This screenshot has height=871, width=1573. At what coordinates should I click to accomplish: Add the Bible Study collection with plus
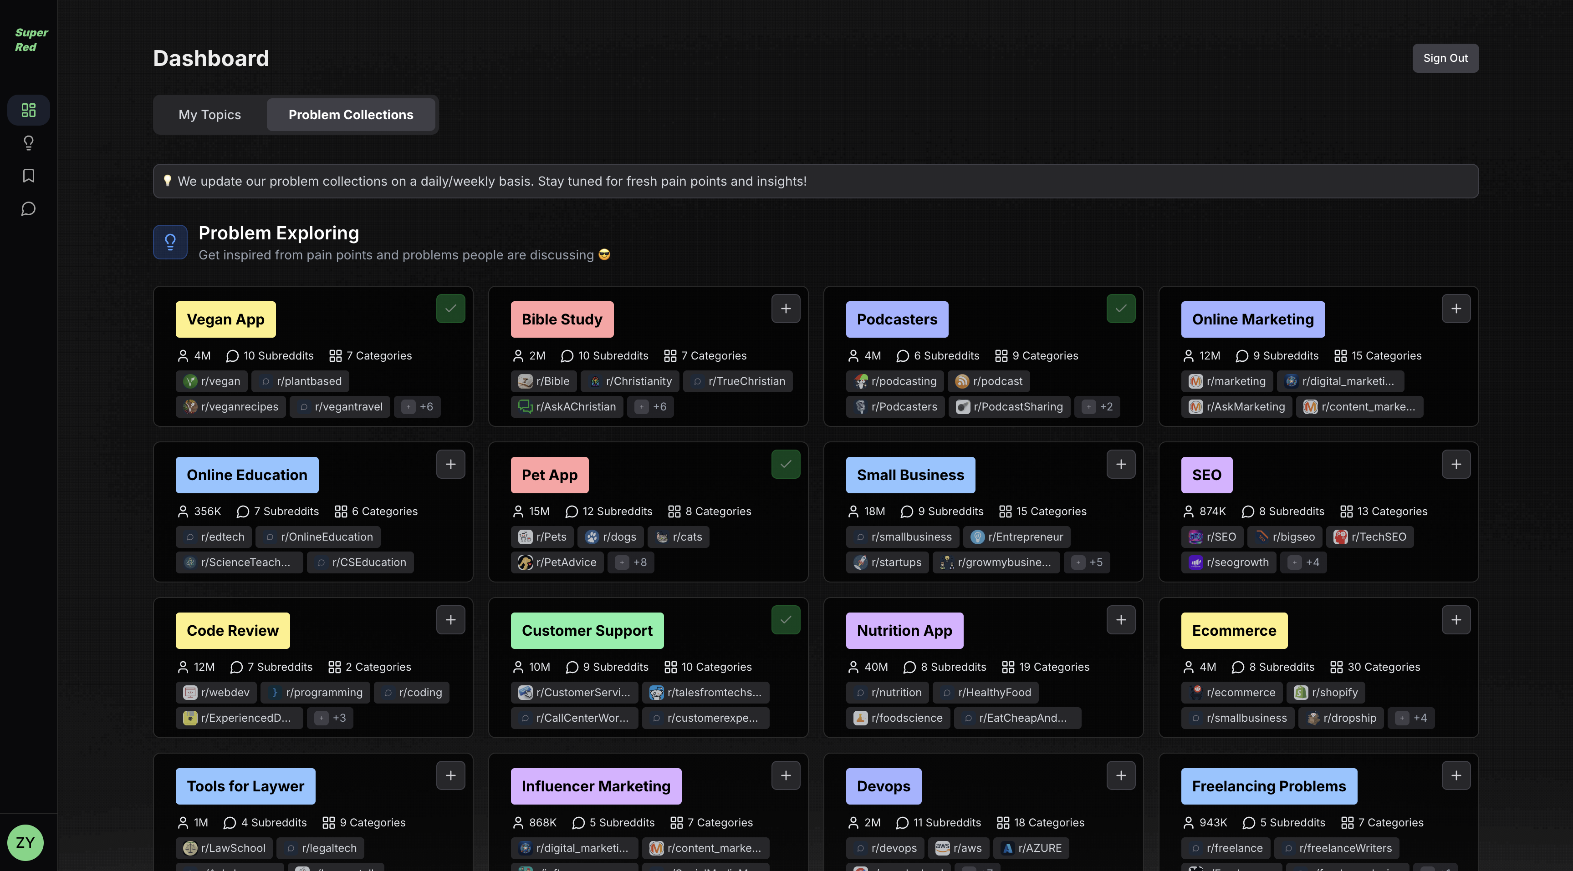point(785,309)
